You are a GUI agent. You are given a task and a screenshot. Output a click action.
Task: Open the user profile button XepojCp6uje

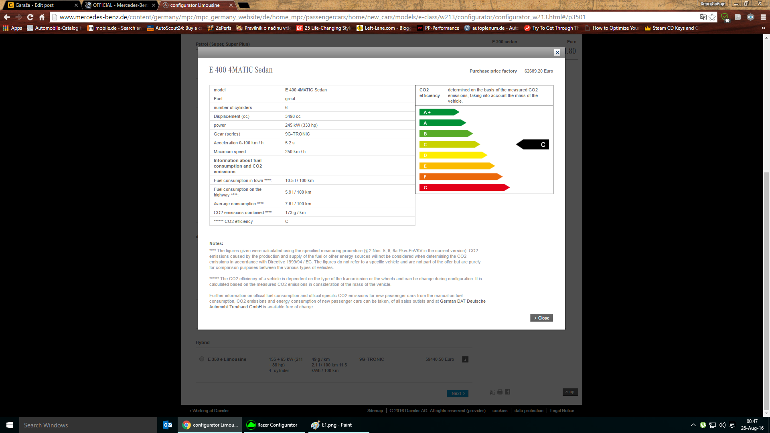coord(713,4)
